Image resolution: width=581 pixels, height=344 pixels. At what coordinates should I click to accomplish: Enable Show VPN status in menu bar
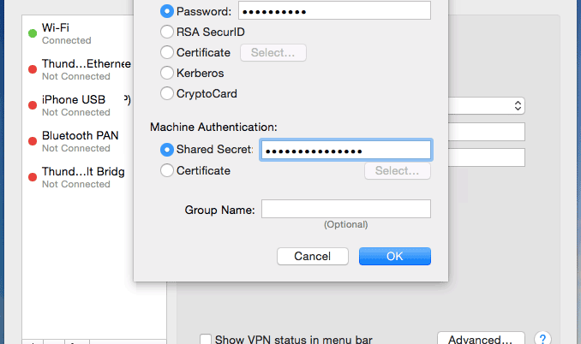click(x=206, y=340)
